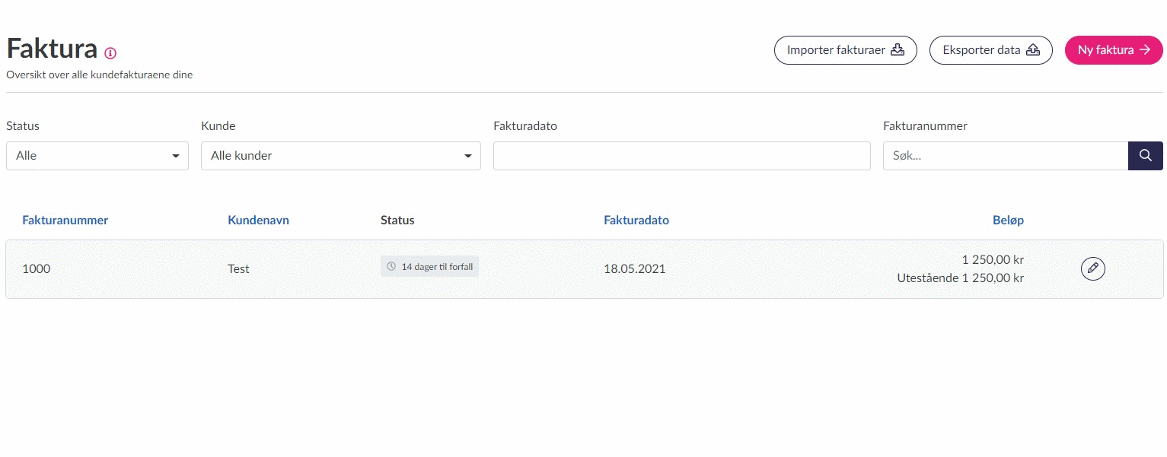Click invoice date 18.05.2021 in the row
1167x457 pixels.
634,269
